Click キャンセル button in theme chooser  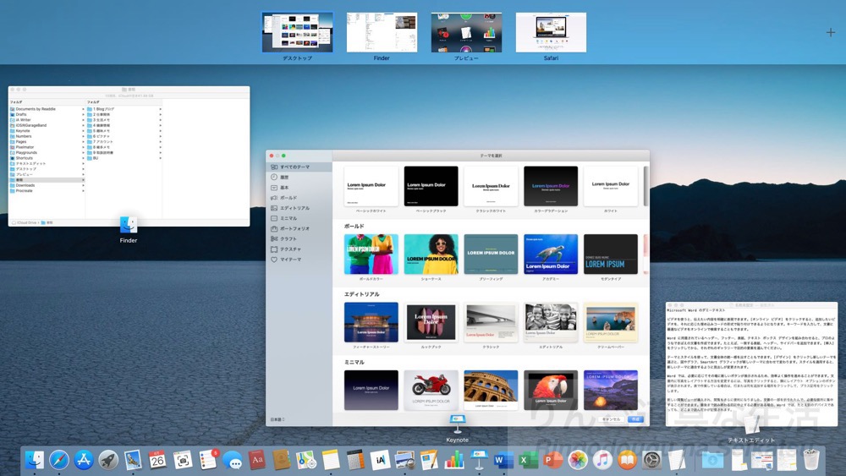pos(611,419)
